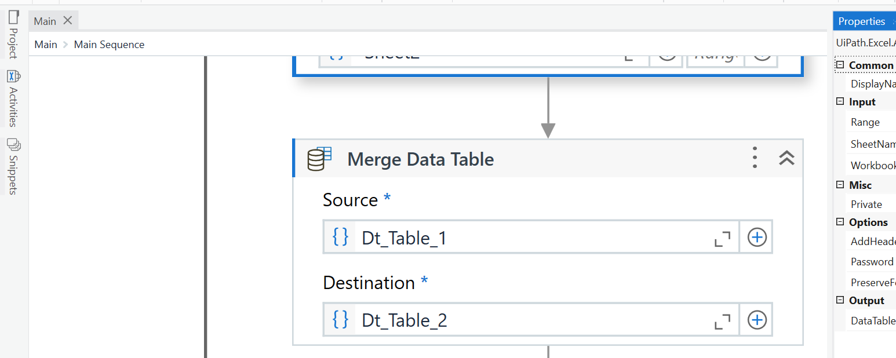
Task: Expand the Destination field expression editor
Action: point(722,322)
